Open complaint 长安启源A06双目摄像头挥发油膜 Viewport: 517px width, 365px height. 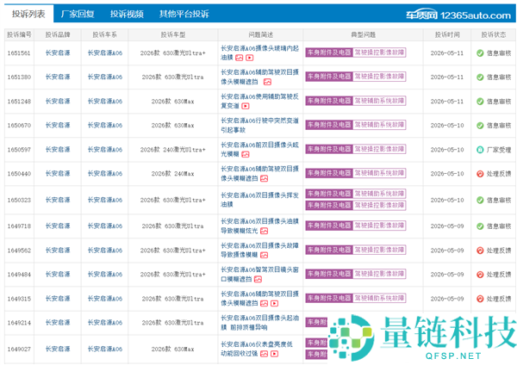[259, 200]
